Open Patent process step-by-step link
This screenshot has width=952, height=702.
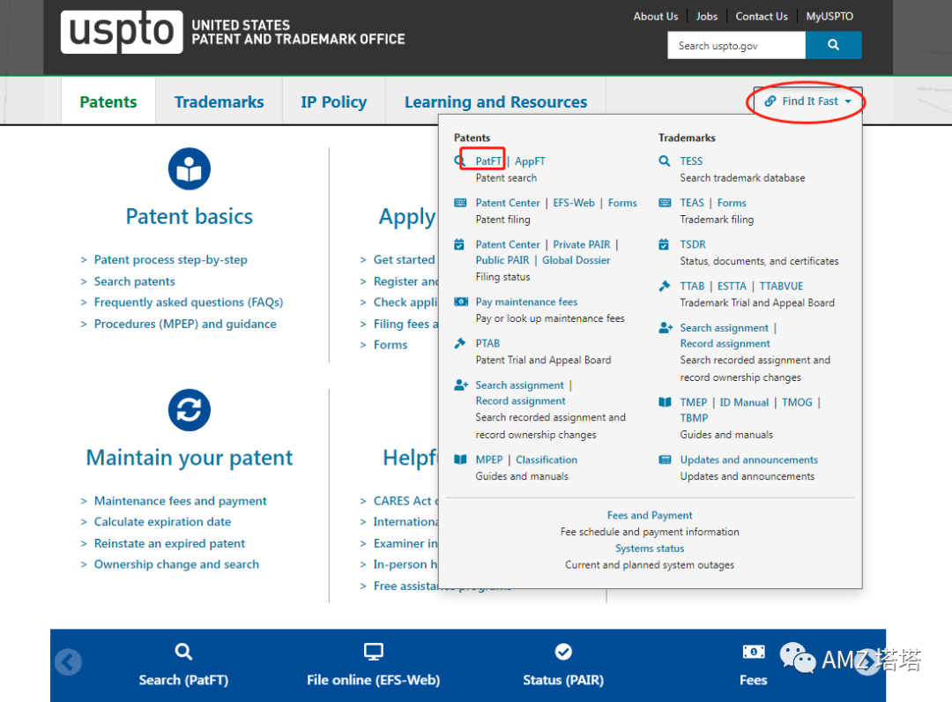[171, 260]
